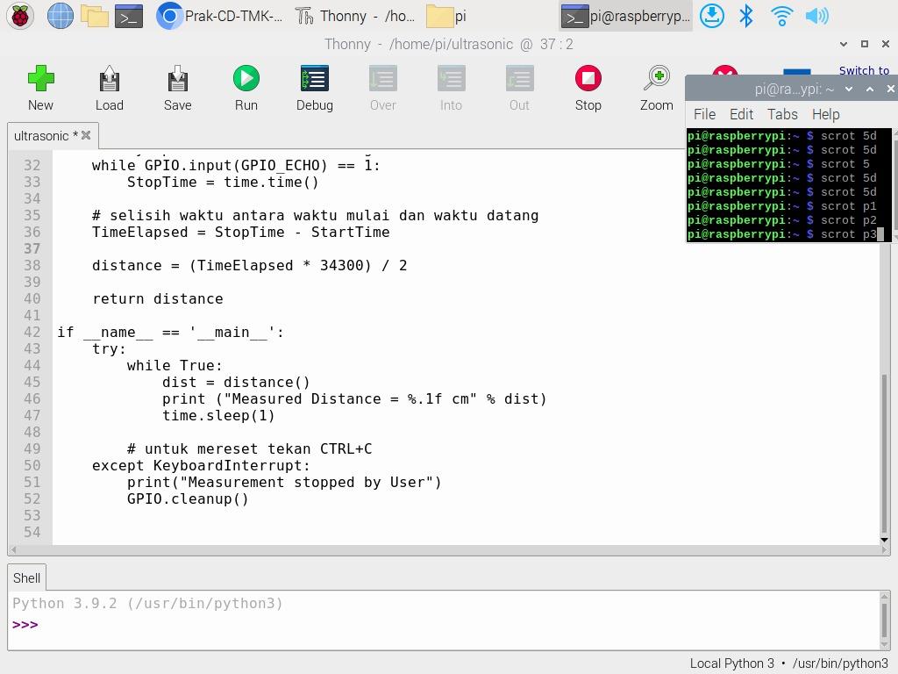The image size is (898, 674).
Task: Click line number 37 in the gutter
Action: [32, 248]
